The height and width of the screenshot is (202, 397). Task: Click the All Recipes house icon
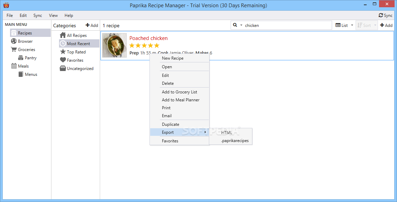click(62, 36)
